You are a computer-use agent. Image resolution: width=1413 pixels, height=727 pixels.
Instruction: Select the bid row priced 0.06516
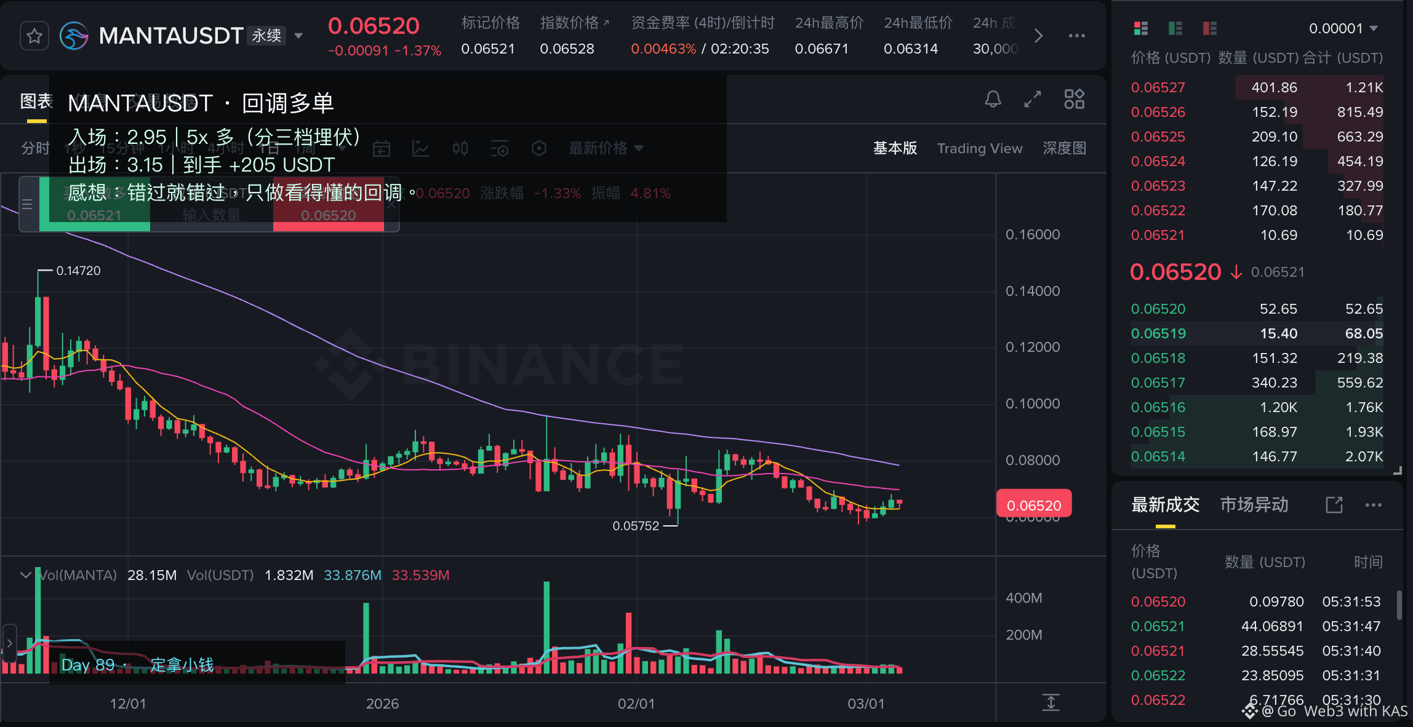[1257, 407]
